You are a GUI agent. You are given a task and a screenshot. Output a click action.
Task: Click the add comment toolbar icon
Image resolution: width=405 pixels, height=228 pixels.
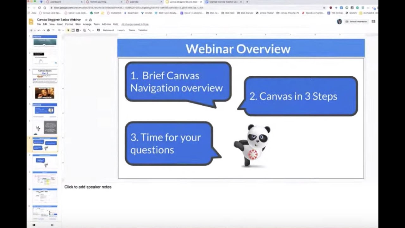(x=98, y=30)
